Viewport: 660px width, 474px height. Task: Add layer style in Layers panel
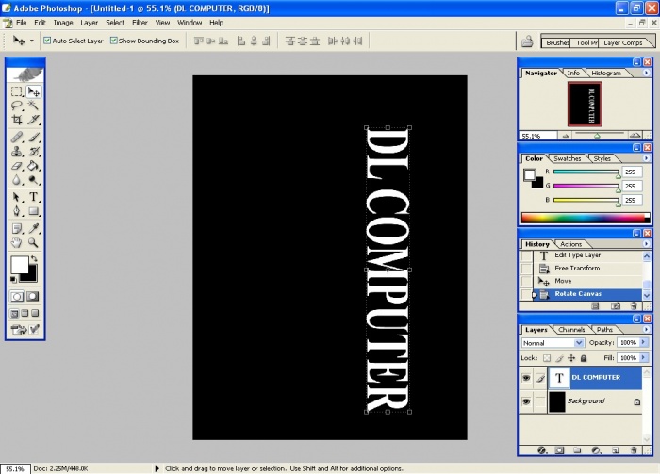542,450
